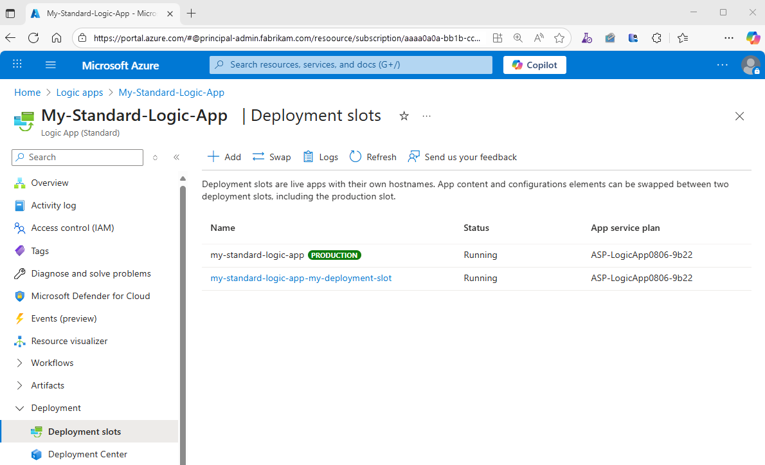Open a new browser tab
This screenshot has height=465, width=765.
tap(192, 14)
